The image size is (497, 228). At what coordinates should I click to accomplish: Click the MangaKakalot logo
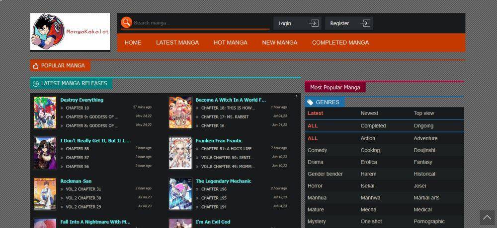tap(70, 32)
